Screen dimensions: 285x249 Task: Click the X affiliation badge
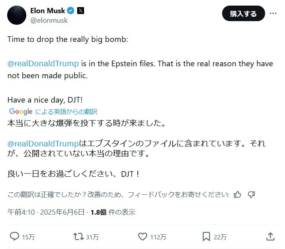click(x=80, y=11)
